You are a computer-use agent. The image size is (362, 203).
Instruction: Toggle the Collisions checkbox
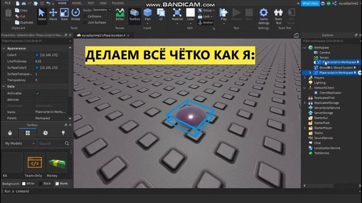[x=85, y=16]
